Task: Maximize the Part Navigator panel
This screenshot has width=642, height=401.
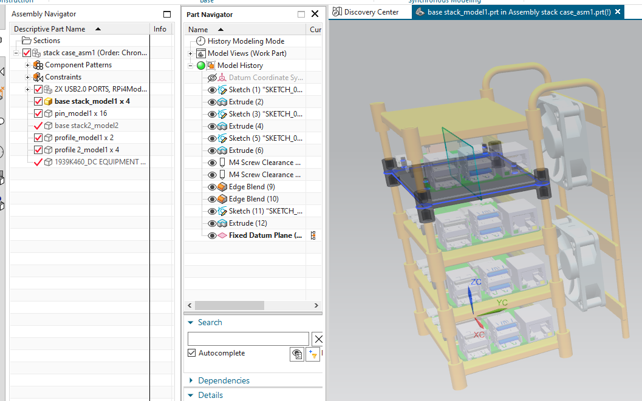Action: (x=301, y=15)
